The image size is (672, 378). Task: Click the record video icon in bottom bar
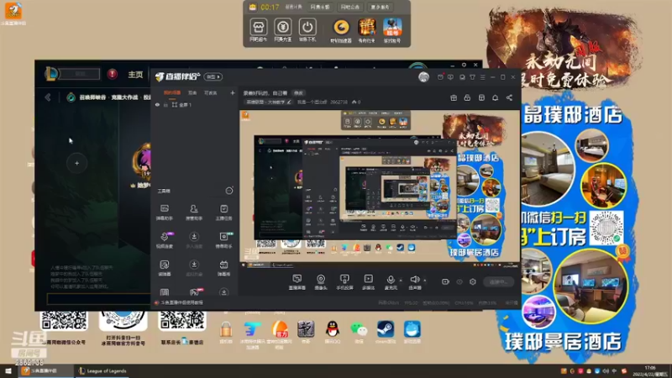click(x=445, y=281)
